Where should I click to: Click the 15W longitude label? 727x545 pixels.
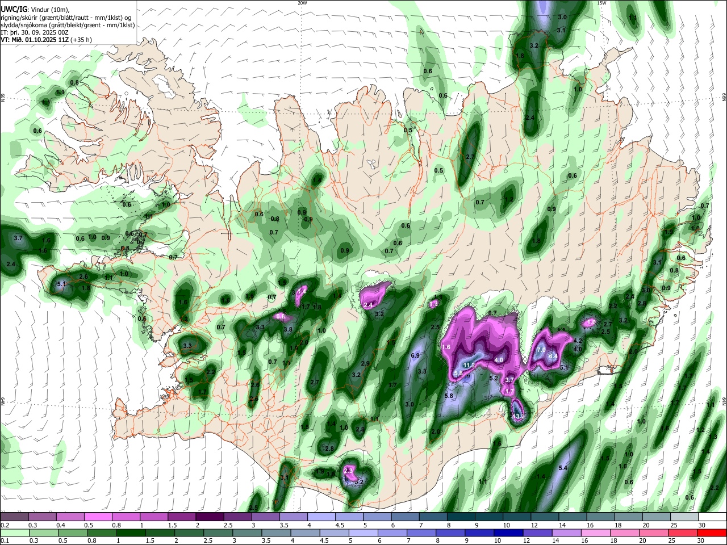coord(601,3)
